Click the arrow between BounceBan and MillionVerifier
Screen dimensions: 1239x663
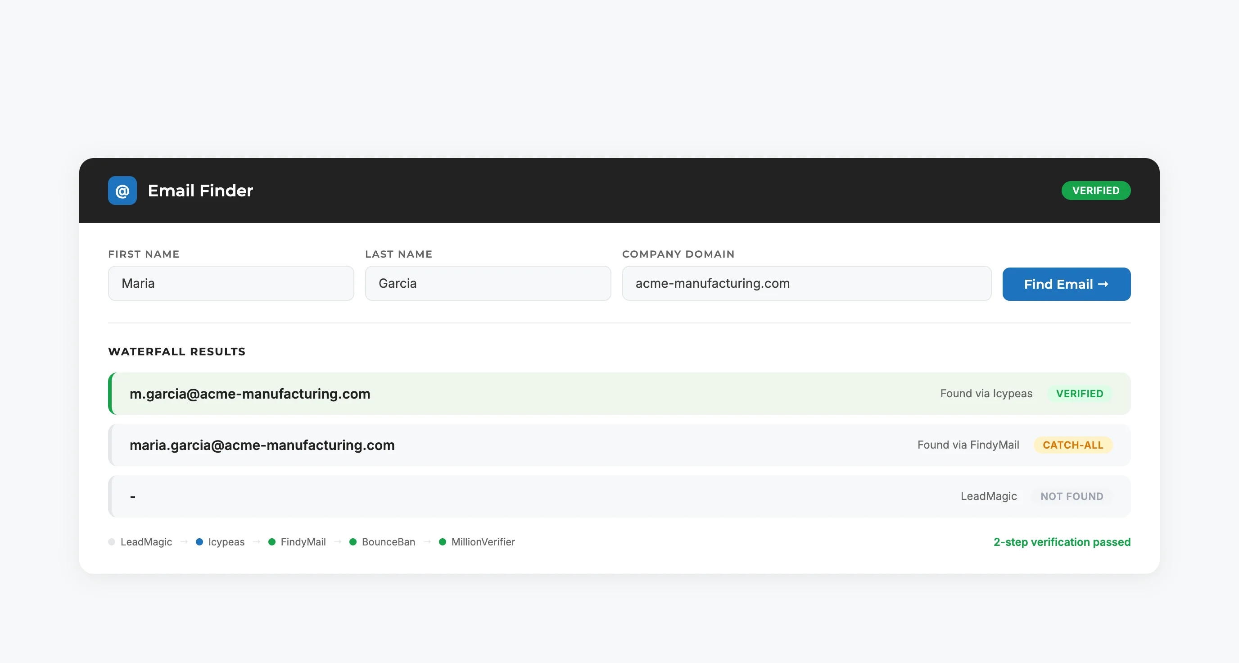tap(427, 542)
